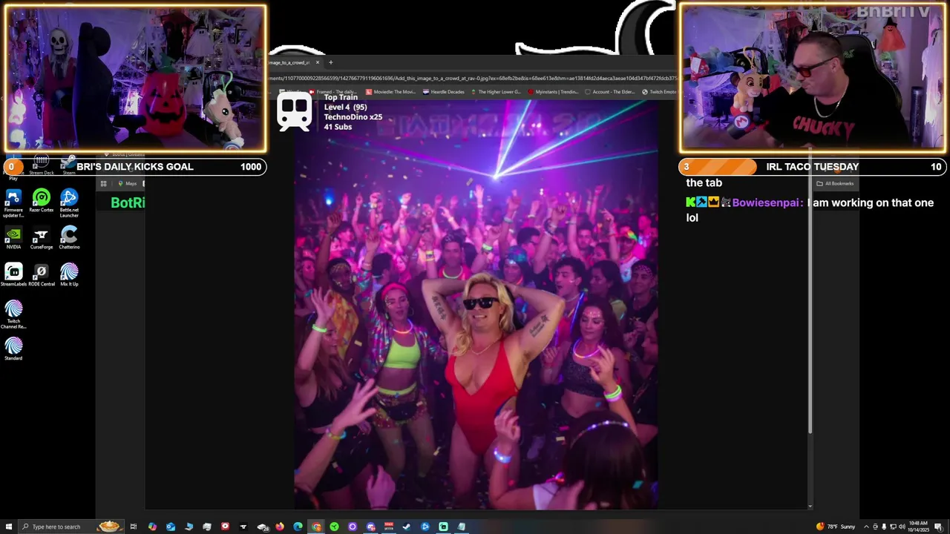
Task: Switch to Chrome on the taskbar
Action: tap(316, 527)
